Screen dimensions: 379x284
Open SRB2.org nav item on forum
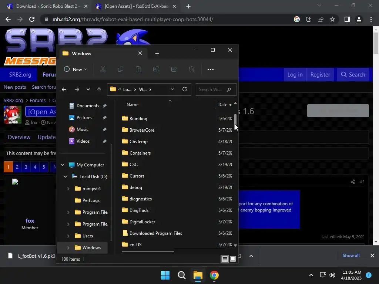pos(20,75)
